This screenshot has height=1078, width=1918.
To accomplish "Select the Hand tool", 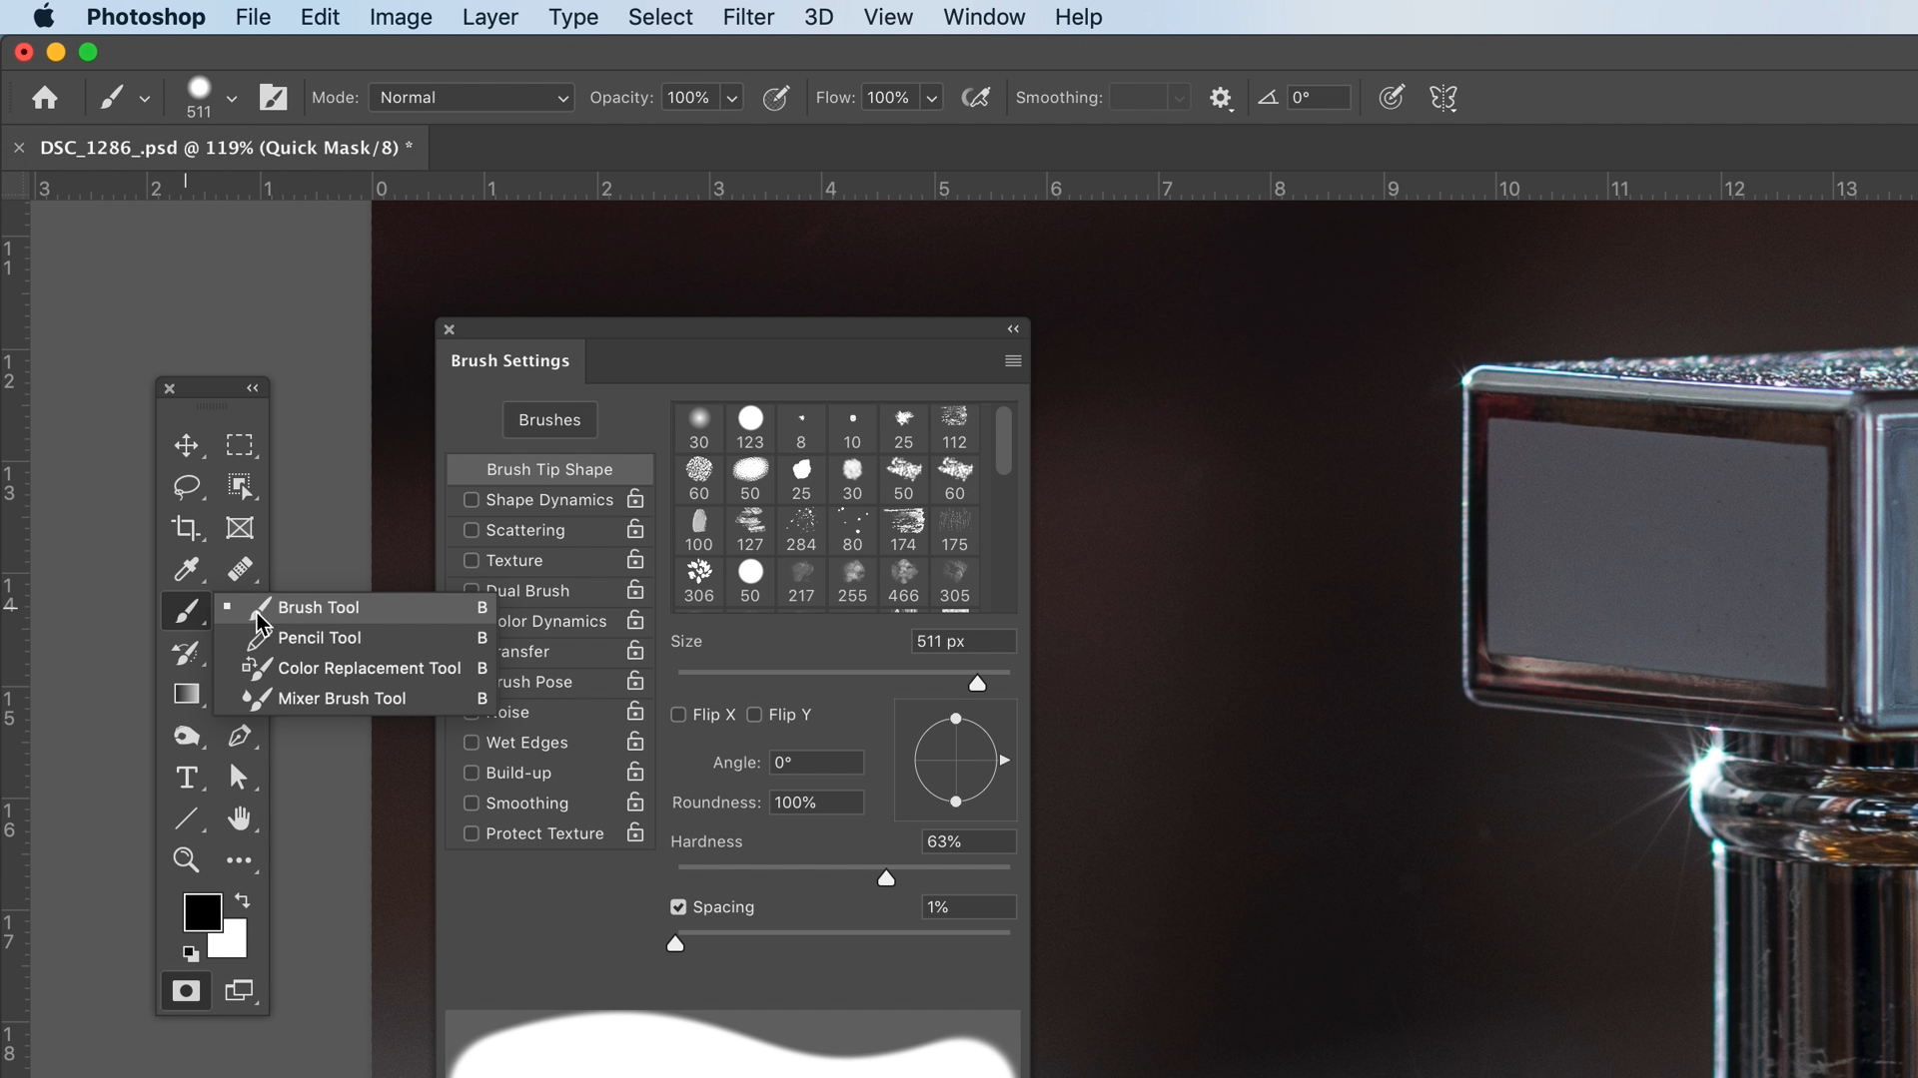I will (x=239, y=818).
